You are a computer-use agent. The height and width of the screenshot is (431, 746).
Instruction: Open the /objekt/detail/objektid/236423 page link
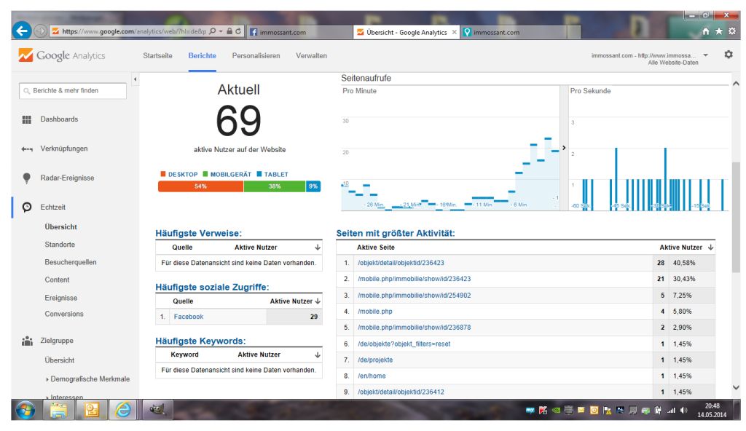tap(400, 263)
